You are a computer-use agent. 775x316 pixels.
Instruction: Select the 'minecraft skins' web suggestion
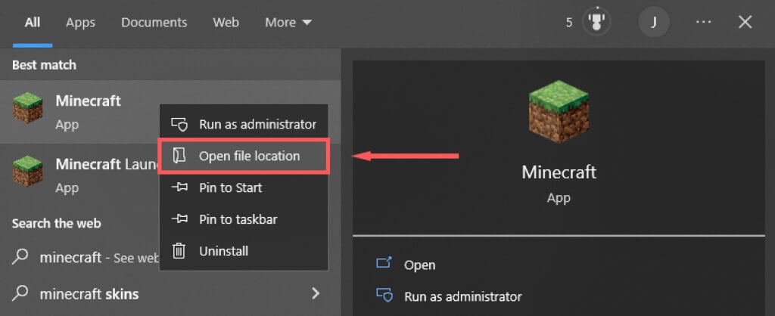[x=170, y=294]
